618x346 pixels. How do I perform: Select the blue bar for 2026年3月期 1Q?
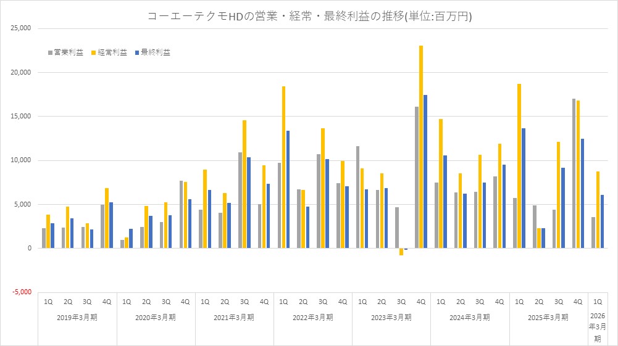tap(603, 221)
